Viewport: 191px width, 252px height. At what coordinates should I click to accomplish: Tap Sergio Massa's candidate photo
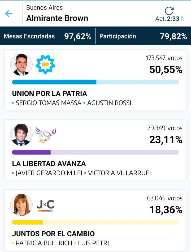coord(21,65)
